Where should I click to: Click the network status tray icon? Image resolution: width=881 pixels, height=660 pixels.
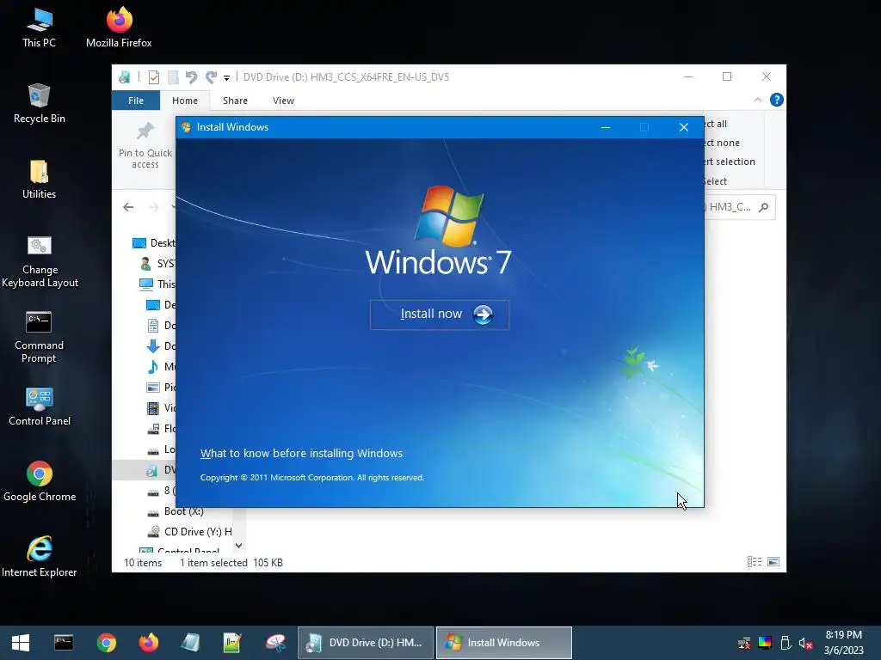pyautogui.click(x=744, y=643)
